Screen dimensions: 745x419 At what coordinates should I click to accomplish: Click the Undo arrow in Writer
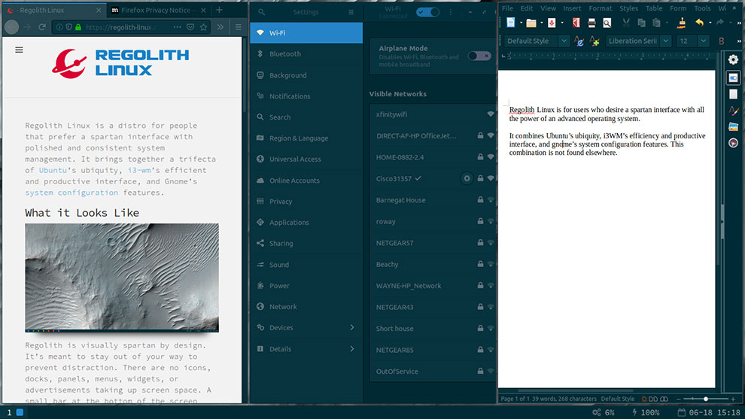(699, 23)
